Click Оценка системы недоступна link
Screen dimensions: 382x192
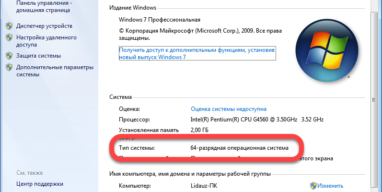(229, 109)
